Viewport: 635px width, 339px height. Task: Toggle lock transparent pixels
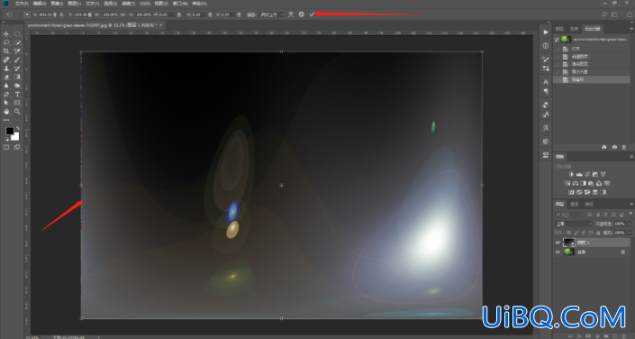pos(569,233)
